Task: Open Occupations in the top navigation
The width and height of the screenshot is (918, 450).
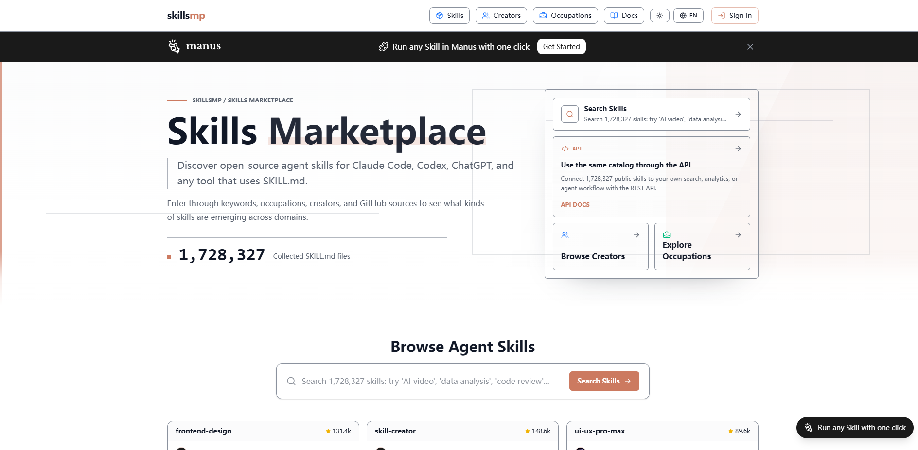Action: point(565,16)
